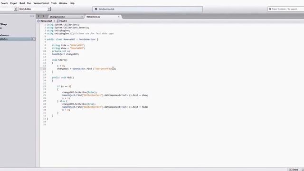Click "changeGUI.SetActive(true);" line
Screen dimensions: 304x171
[79, 104]
